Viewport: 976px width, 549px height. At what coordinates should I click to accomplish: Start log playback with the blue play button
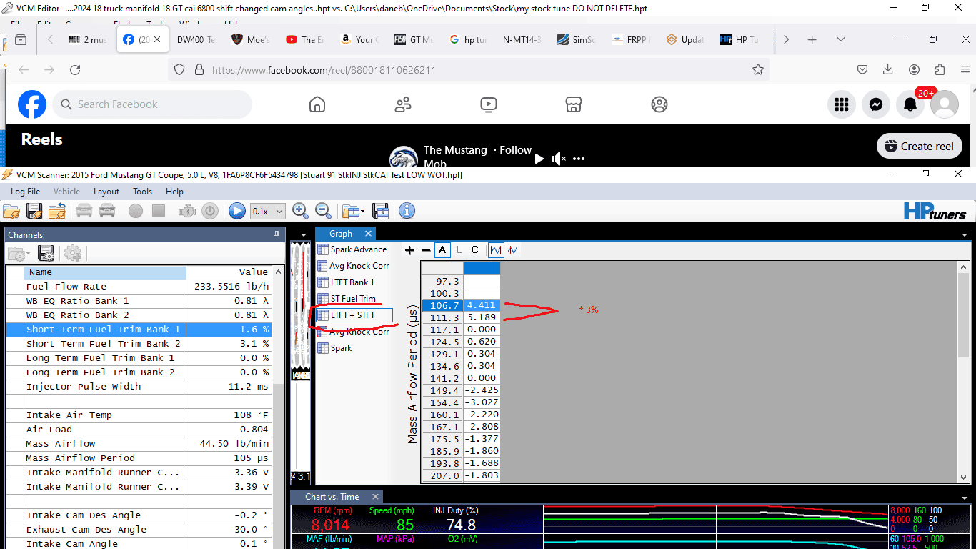pyautogui.click(x=236, y=211)
